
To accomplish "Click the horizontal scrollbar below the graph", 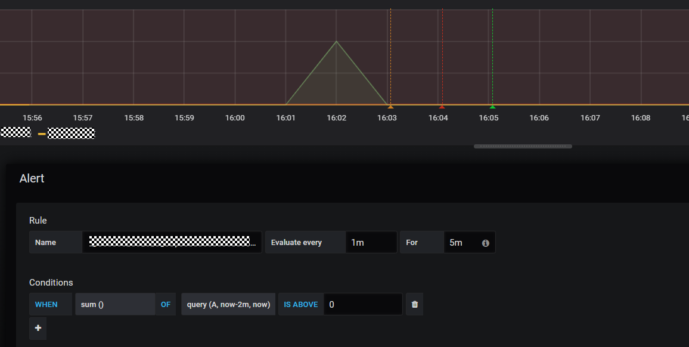I will pos(523,147).
